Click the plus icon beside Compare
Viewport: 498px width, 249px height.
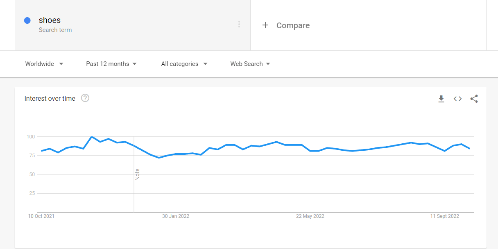(265, 25)
